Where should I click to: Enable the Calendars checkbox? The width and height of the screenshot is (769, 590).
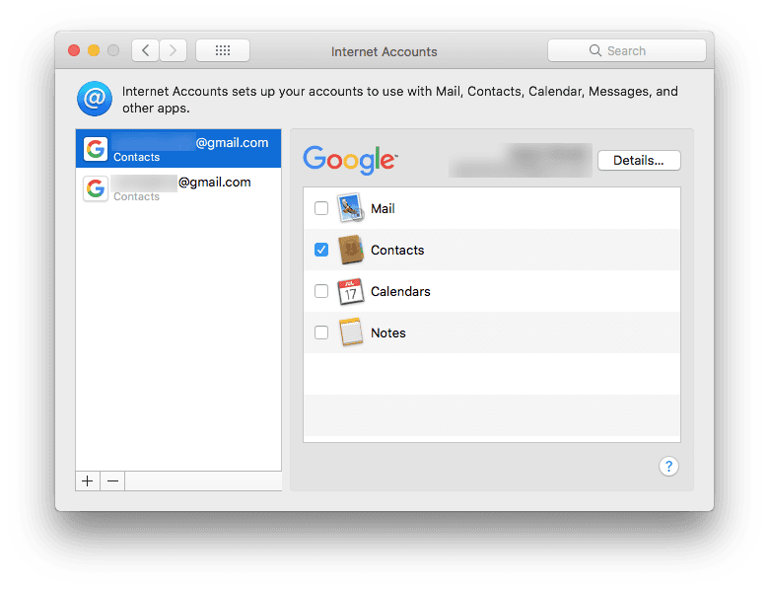click(321, 291)
